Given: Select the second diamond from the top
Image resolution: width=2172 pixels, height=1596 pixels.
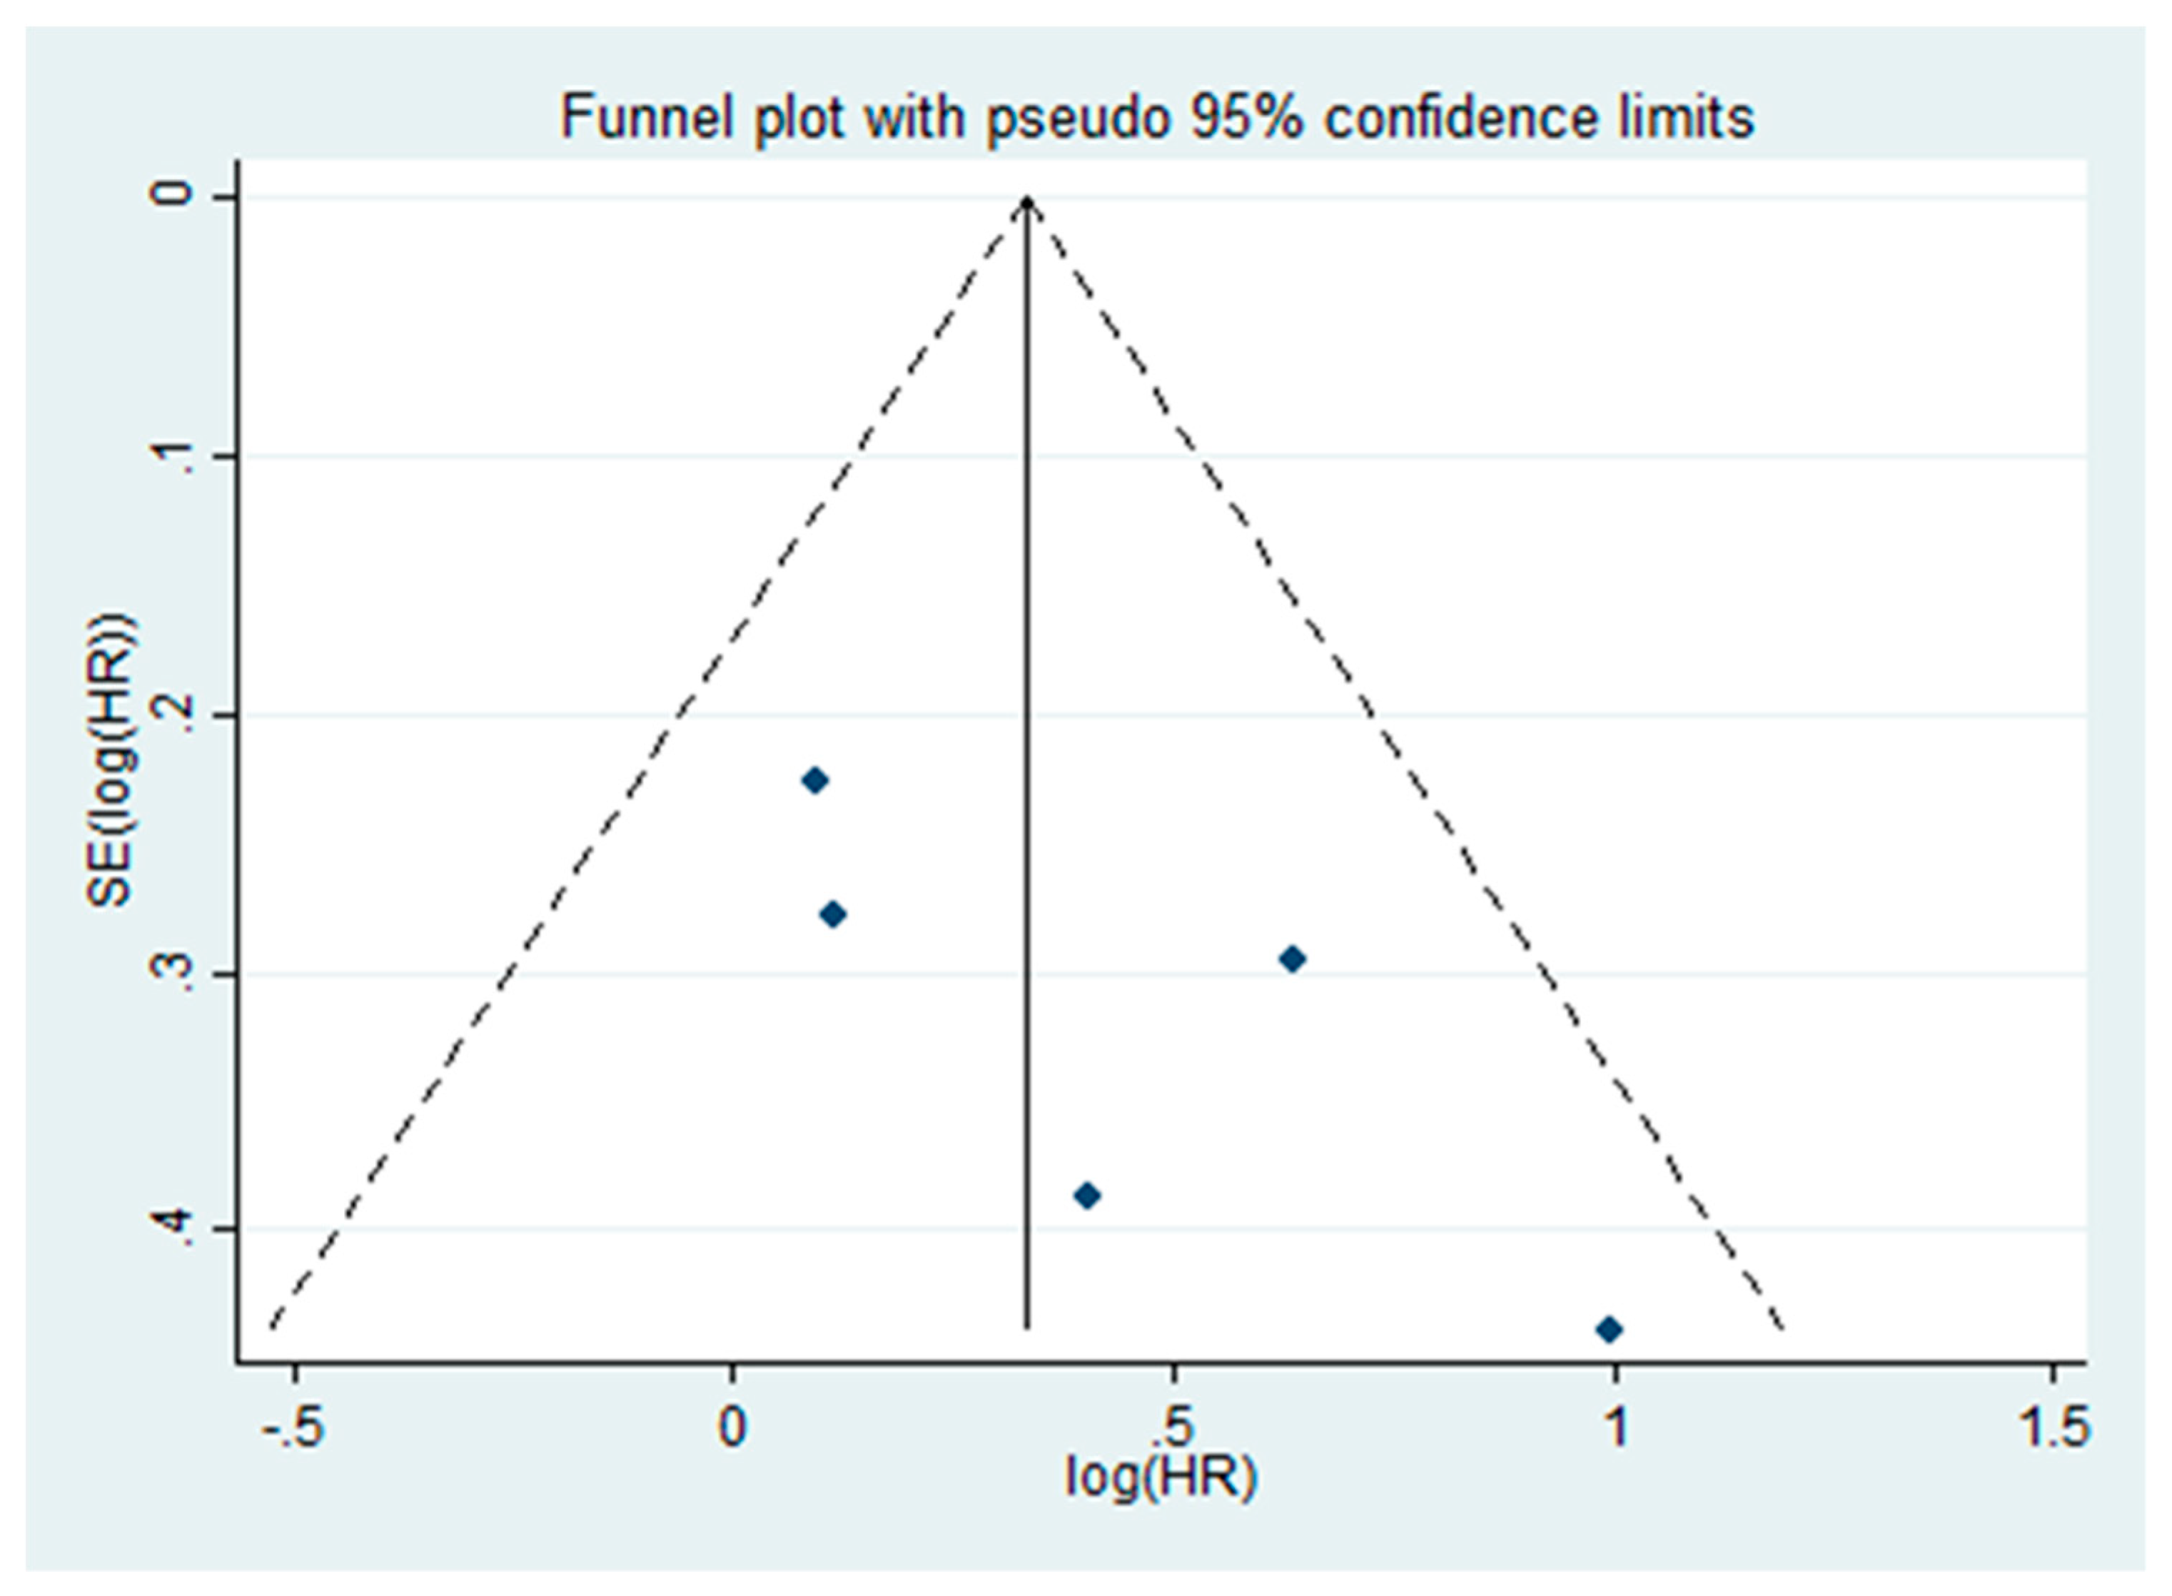Looking at the screenshot, I should [833, 914].
